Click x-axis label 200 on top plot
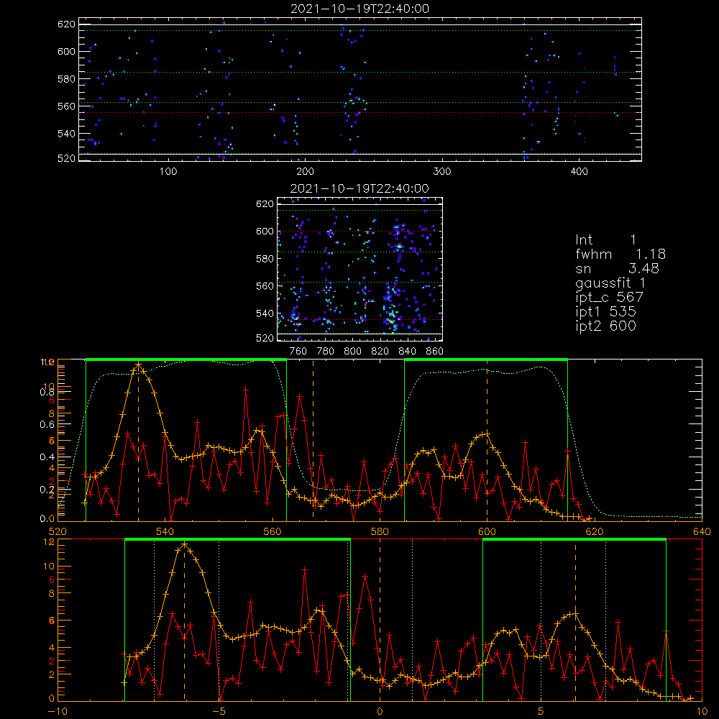 click(x=305, y=172)
